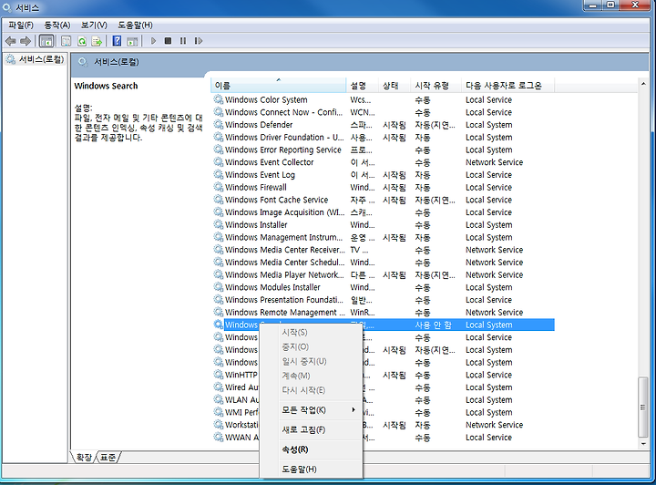Viewport: 656px width, 485px height.
Task: Switch to the 표준 tab
Action: pos(108,458)
